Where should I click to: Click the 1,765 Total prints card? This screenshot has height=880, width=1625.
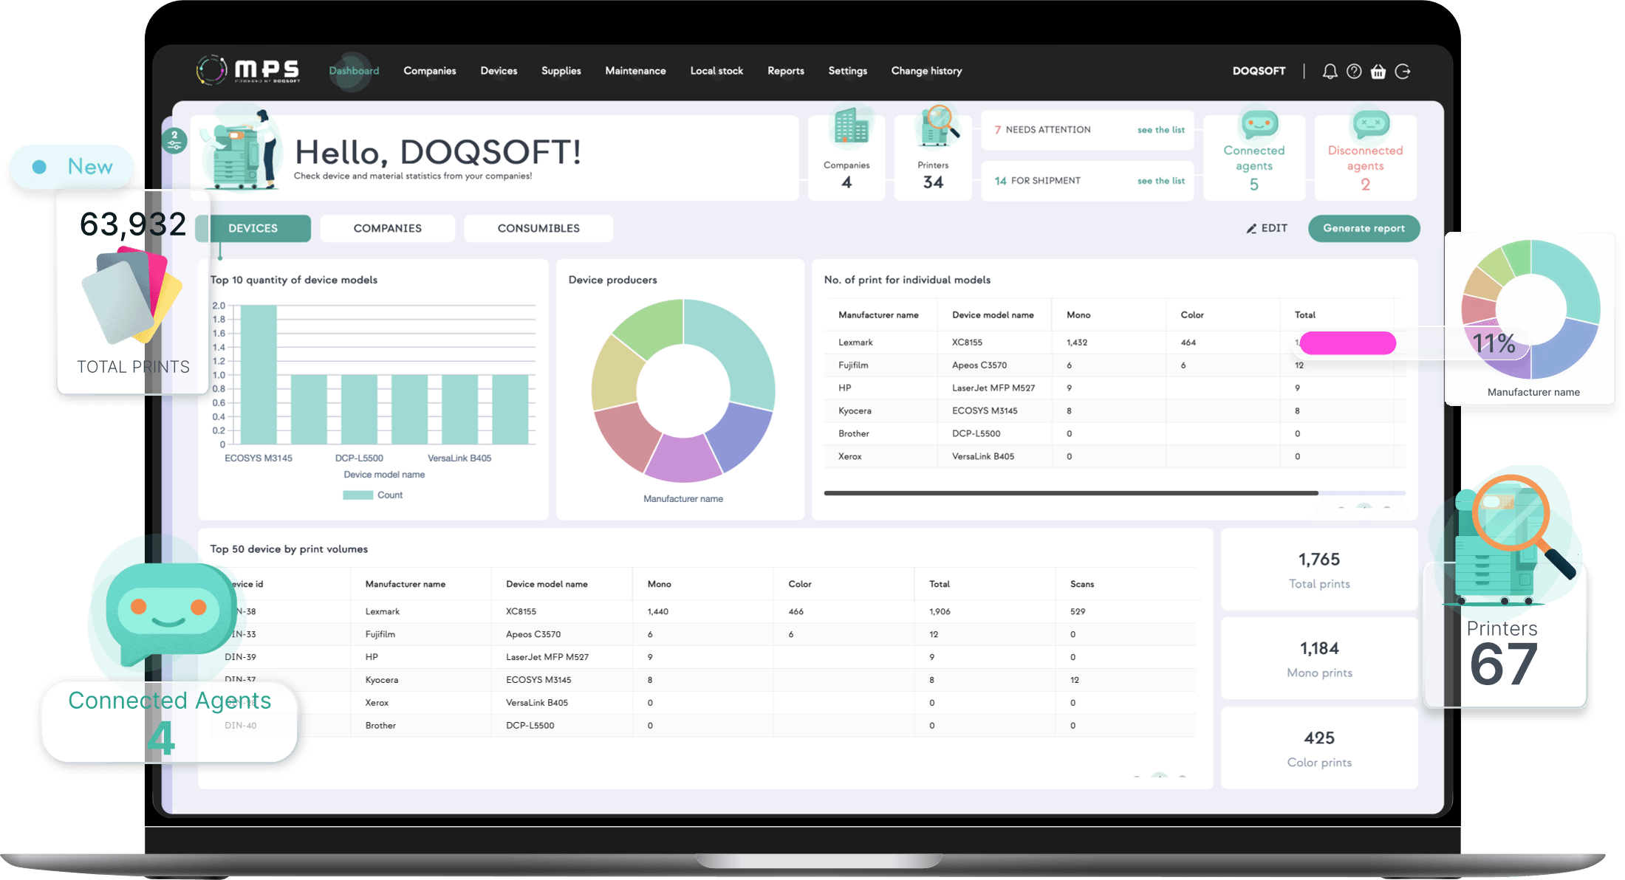tap(1319, 569)
